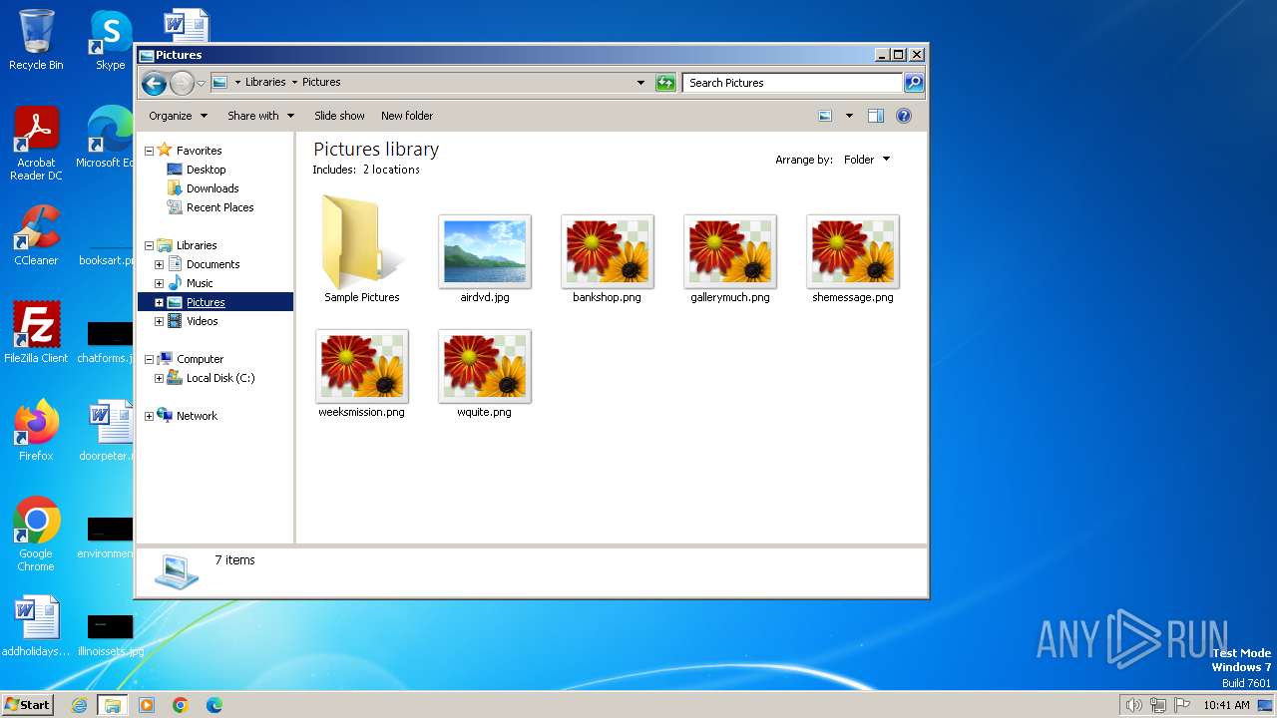Screen dimensions: 1277x718
Task: Expand the Music library node
Action: click(x=159, y=283)
